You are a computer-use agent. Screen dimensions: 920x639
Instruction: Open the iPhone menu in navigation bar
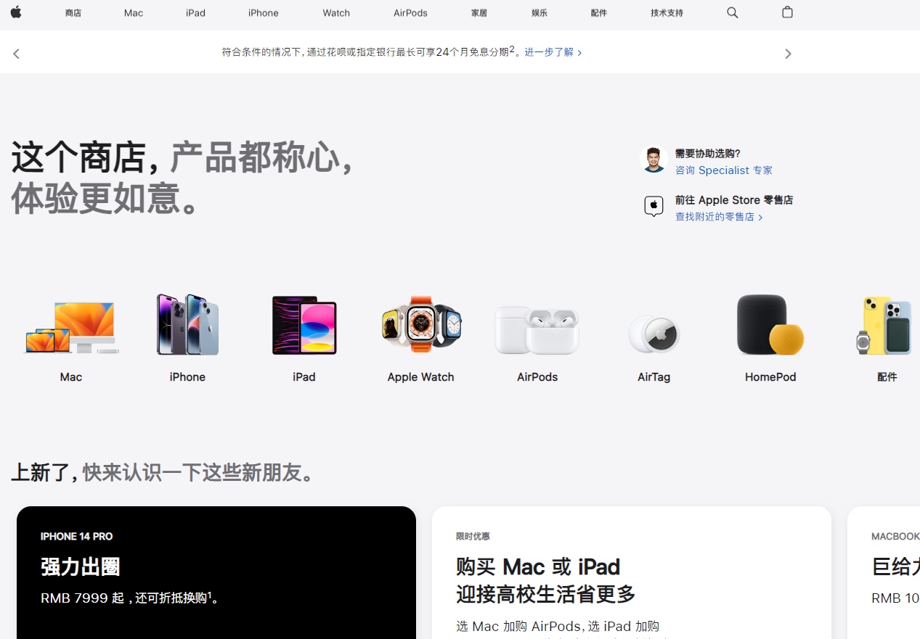point(263,13)
